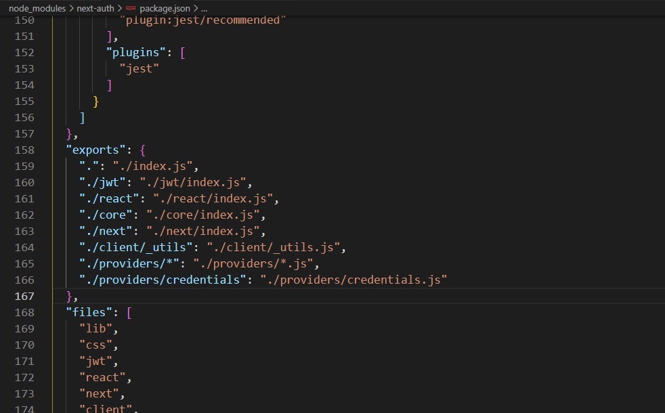Click the "jwt" entry on line 171
The image size is (665, 413).
click(x=96, y=362)
